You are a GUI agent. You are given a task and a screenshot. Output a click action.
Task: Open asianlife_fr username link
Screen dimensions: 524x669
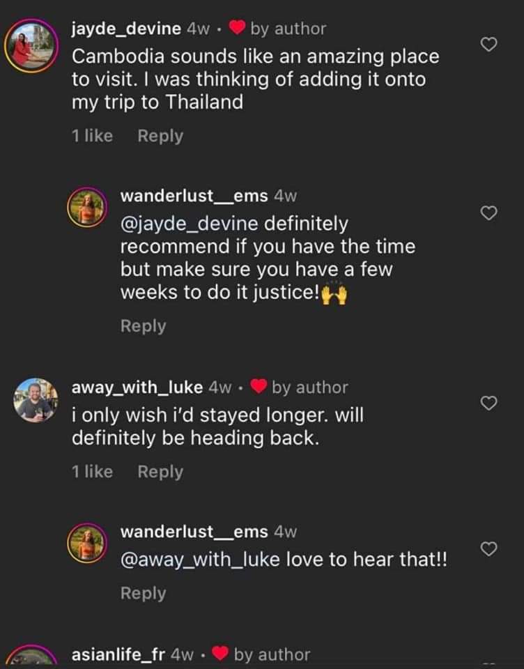click(x=118, y=654)
